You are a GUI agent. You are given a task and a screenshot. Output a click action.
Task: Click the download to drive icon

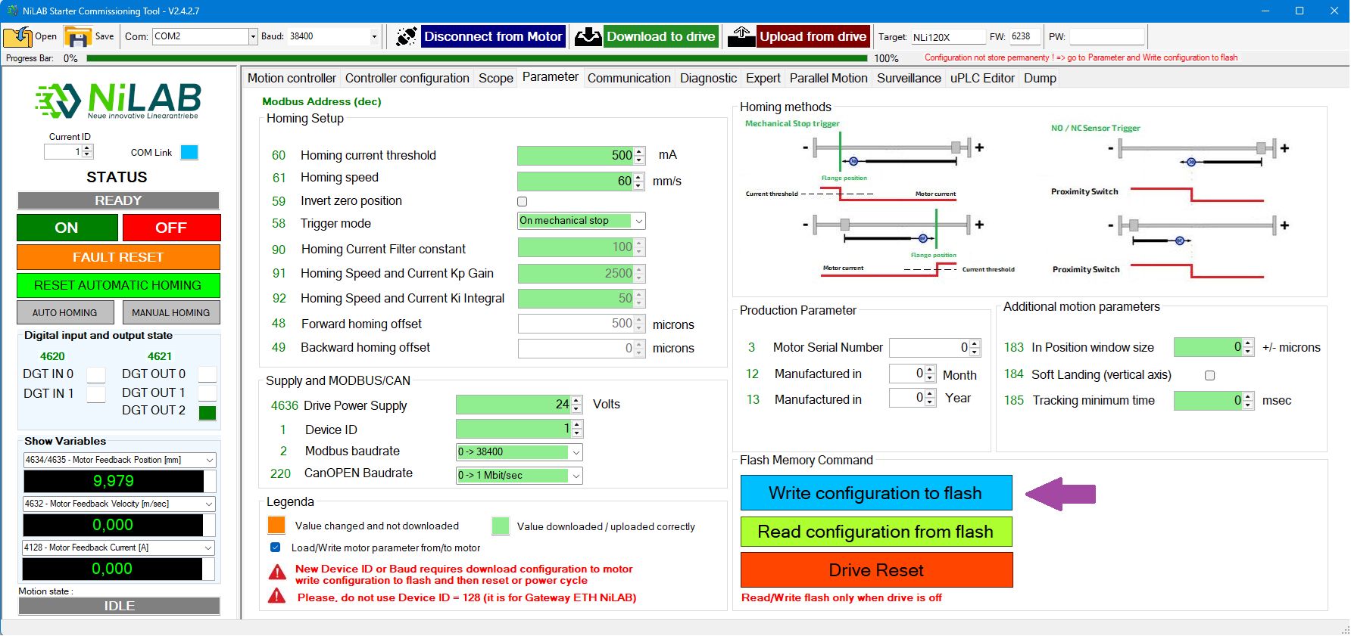pos(588,36)
